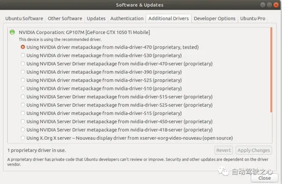Switch to Developer Options tab
The width and height of the screenshot is (282, 184).
(x=214, y=18)
